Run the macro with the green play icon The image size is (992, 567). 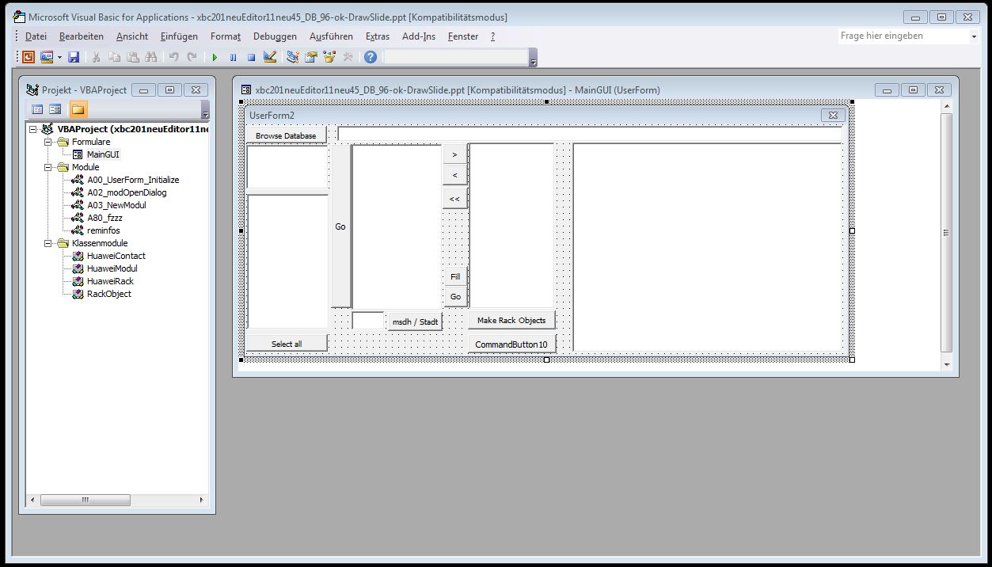(215, 57)
